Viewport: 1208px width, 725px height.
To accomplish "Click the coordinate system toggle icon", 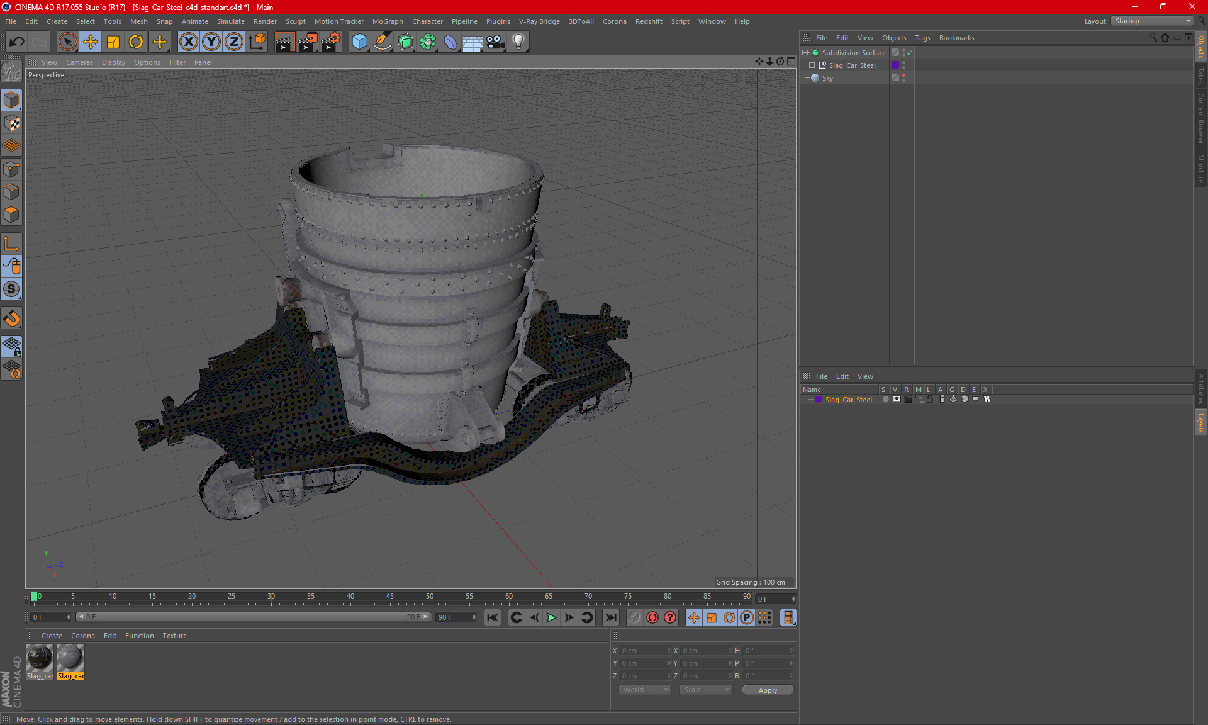I will tap(257, 42).
